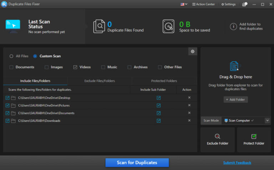Open the Action Center

pos(203,4)
